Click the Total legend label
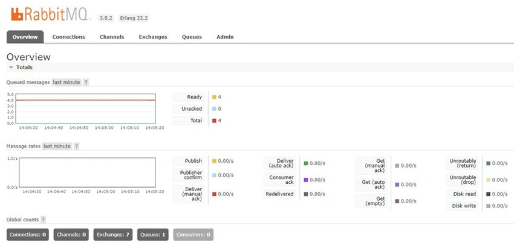 coord(189,121)
